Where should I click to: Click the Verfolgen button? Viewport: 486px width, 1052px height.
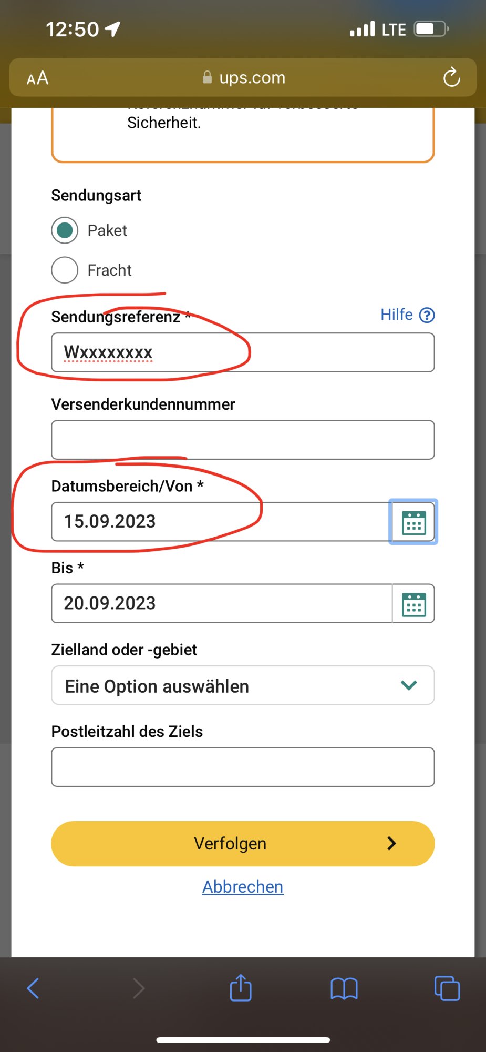click(x=243, y=843)
